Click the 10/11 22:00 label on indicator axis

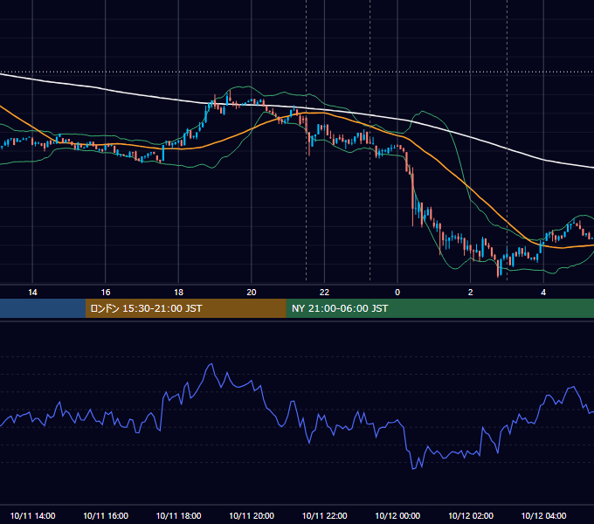pyautogui.click(x=324, y=515)
